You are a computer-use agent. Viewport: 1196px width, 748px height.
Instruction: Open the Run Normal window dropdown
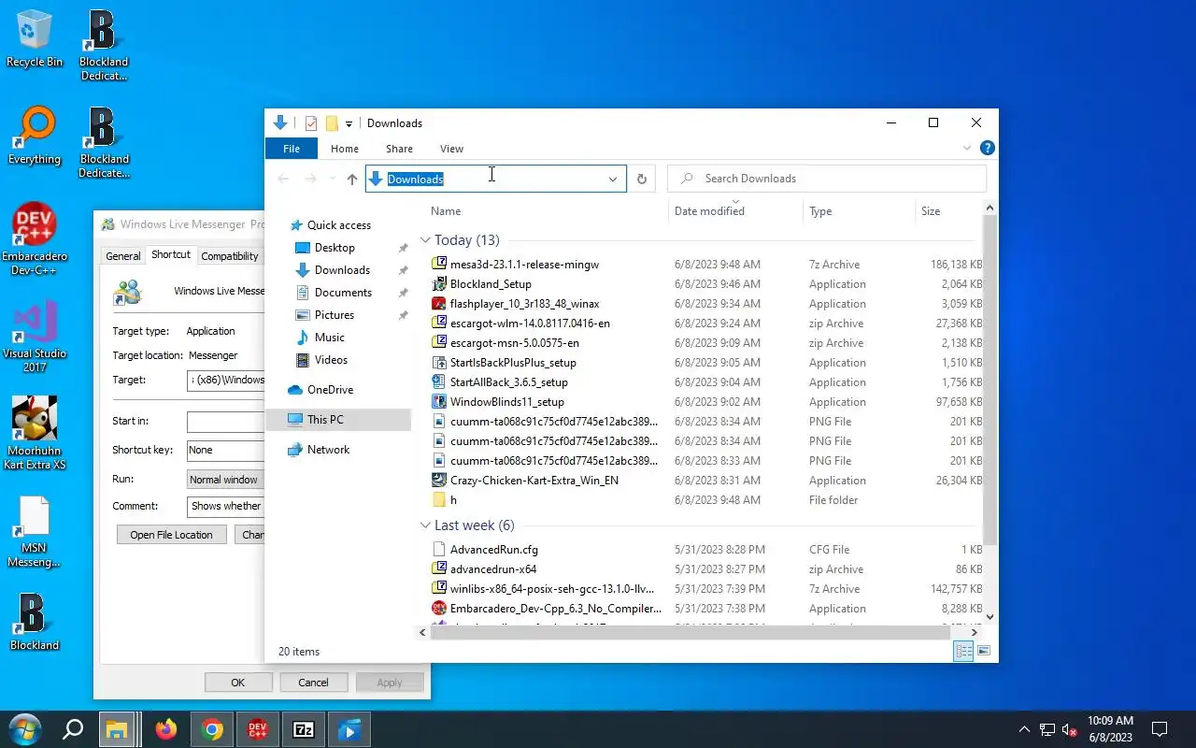click(225, 480)
